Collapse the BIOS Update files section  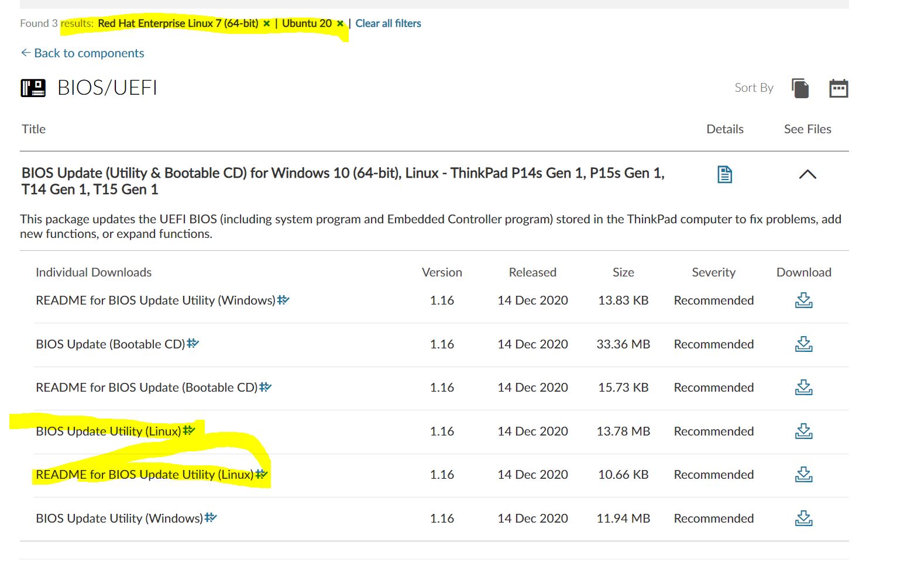point(807,174)
